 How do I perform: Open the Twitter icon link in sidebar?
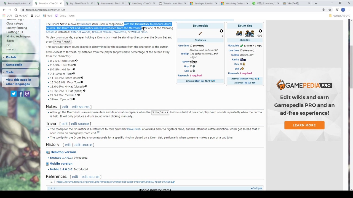14,94
